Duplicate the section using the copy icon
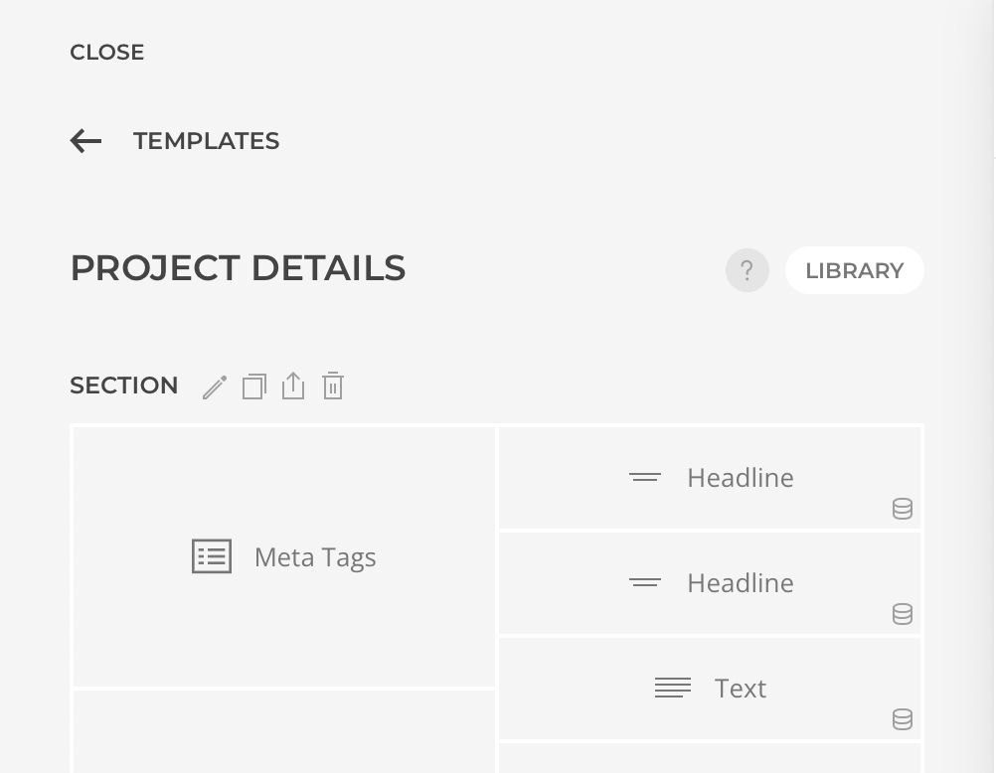The image size is (996, 773). [x=254, y=386]
